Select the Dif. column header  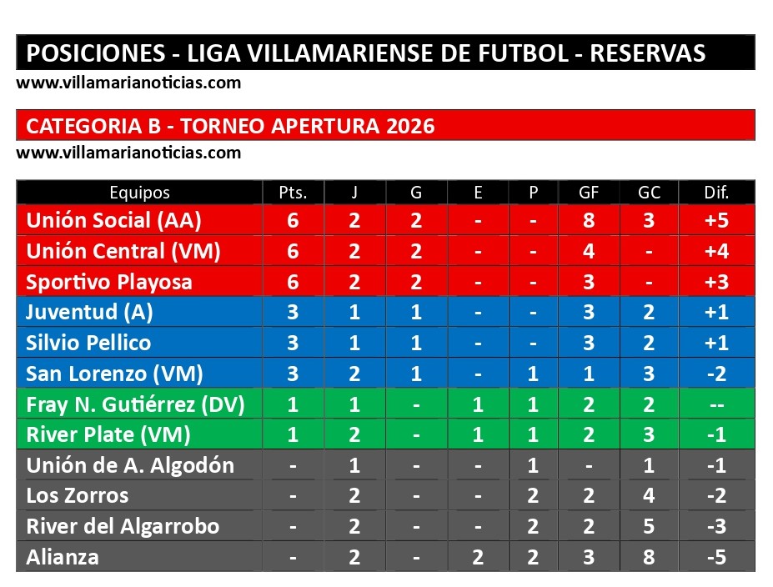(x=716, y=193)
